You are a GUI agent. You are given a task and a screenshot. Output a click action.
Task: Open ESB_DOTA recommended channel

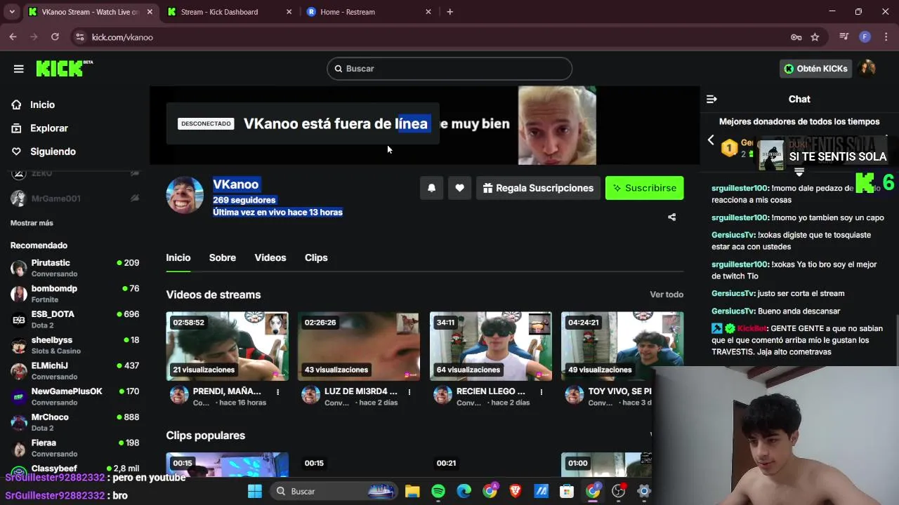click(x=74, y=319)
